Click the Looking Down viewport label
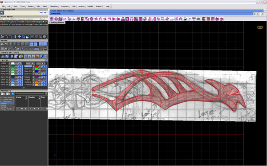This screenshot has width=267, height=166. point(57,23)
